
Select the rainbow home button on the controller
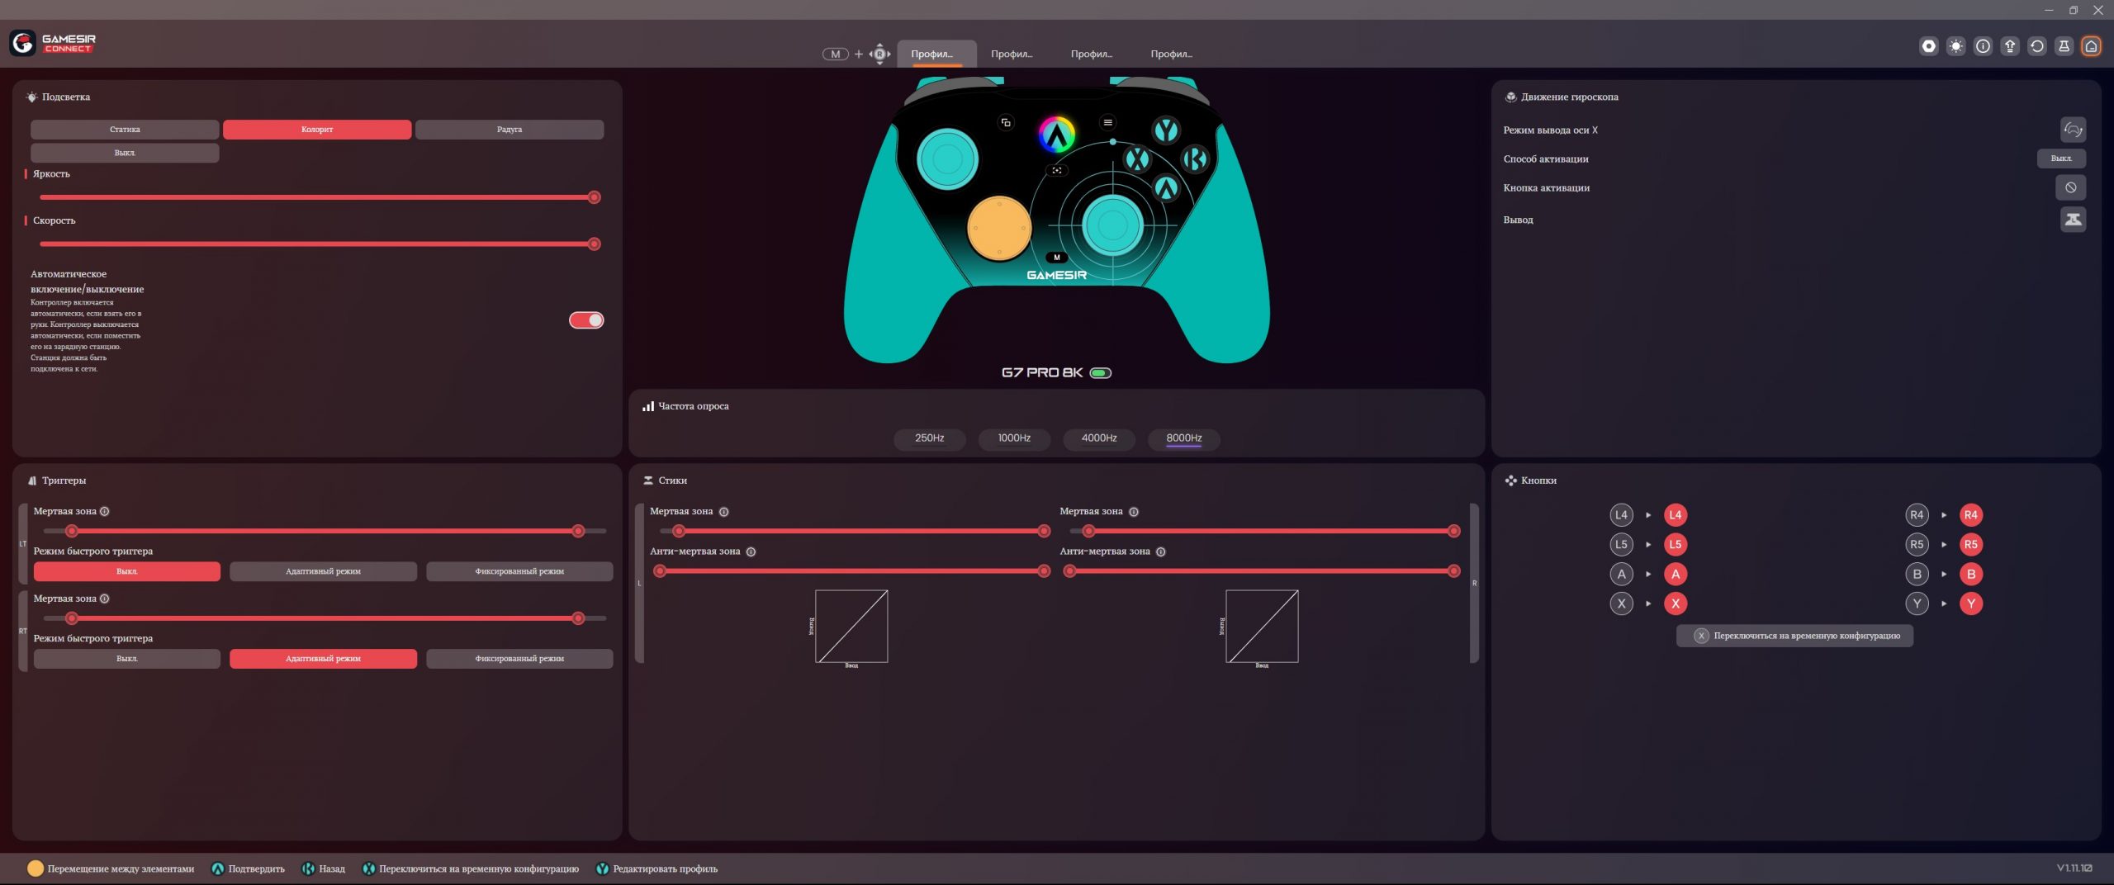tap(1057, 135)
